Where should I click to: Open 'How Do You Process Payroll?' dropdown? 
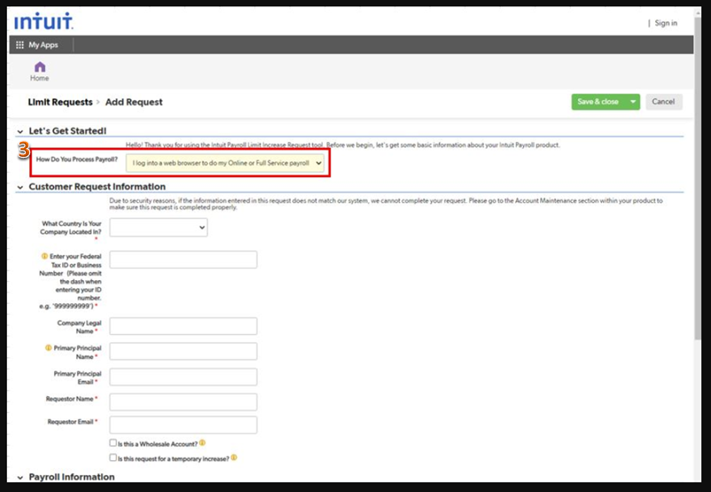pos(225,163)
